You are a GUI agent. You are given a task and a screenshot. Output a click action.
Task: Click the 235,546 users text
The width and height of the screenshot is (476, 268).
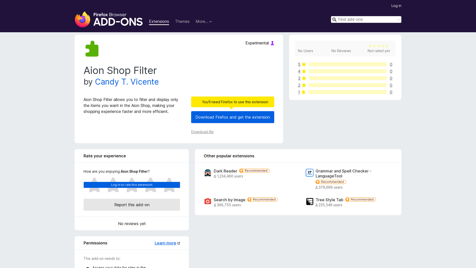(x=330, y=205)
